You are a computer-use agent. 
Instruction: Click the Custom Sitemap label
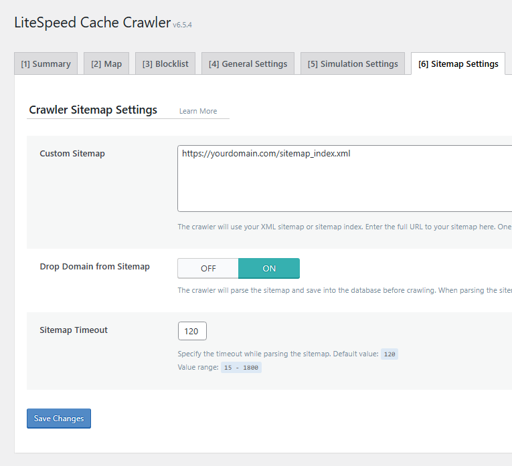[x=72, y=154]
